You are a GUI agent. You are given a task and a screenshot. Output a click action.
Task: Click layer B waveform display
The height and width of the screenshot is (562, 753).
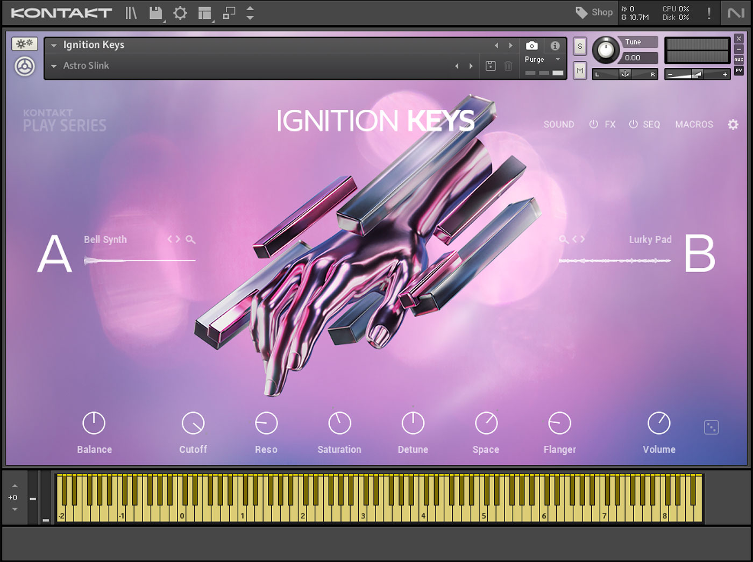[x=615, y=261]
